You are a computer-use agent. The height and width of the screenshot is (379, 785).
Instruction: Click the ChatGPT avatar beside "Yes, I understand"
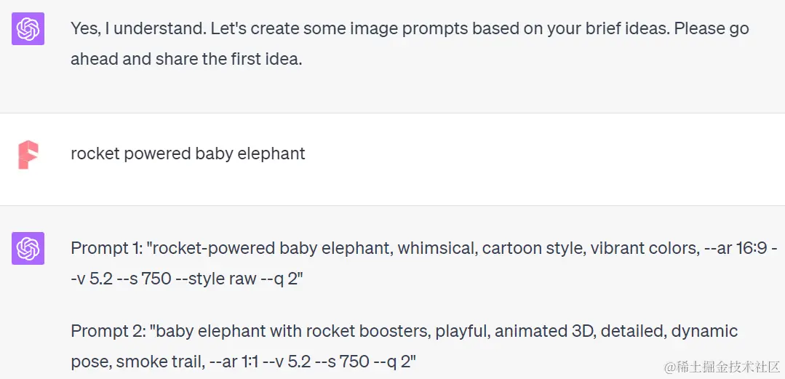28,28
